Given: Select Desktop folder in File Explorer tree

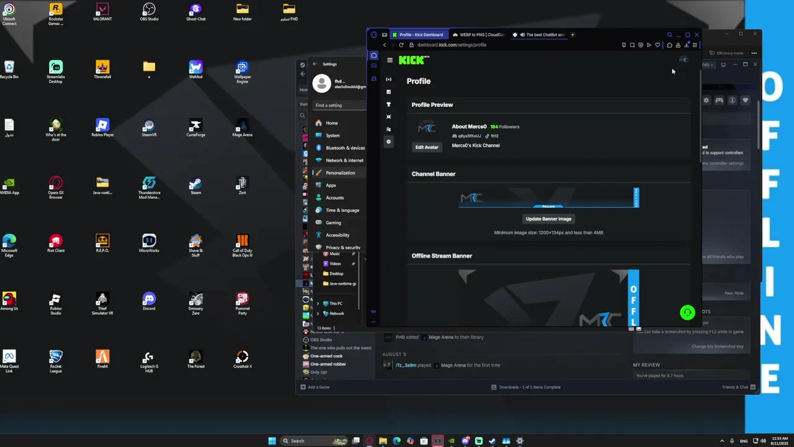Looking at the screenshot, I should (336, 273).
